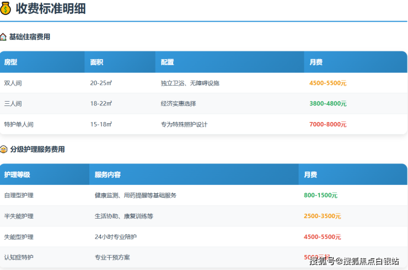This screenshot has width=408, height=270.
Task: Select the 房型 column header
Action: click(x=11, y=62)
